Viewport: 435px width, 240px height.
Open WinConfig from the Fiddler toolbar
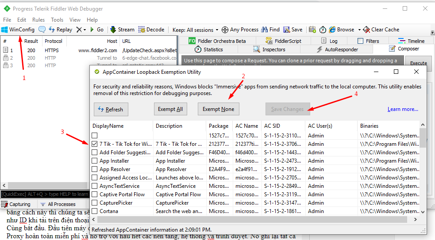pos(18,30)
